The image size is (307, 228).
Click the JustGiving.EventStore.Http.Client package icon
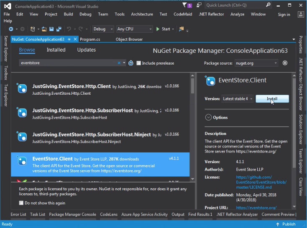(22, 88)
